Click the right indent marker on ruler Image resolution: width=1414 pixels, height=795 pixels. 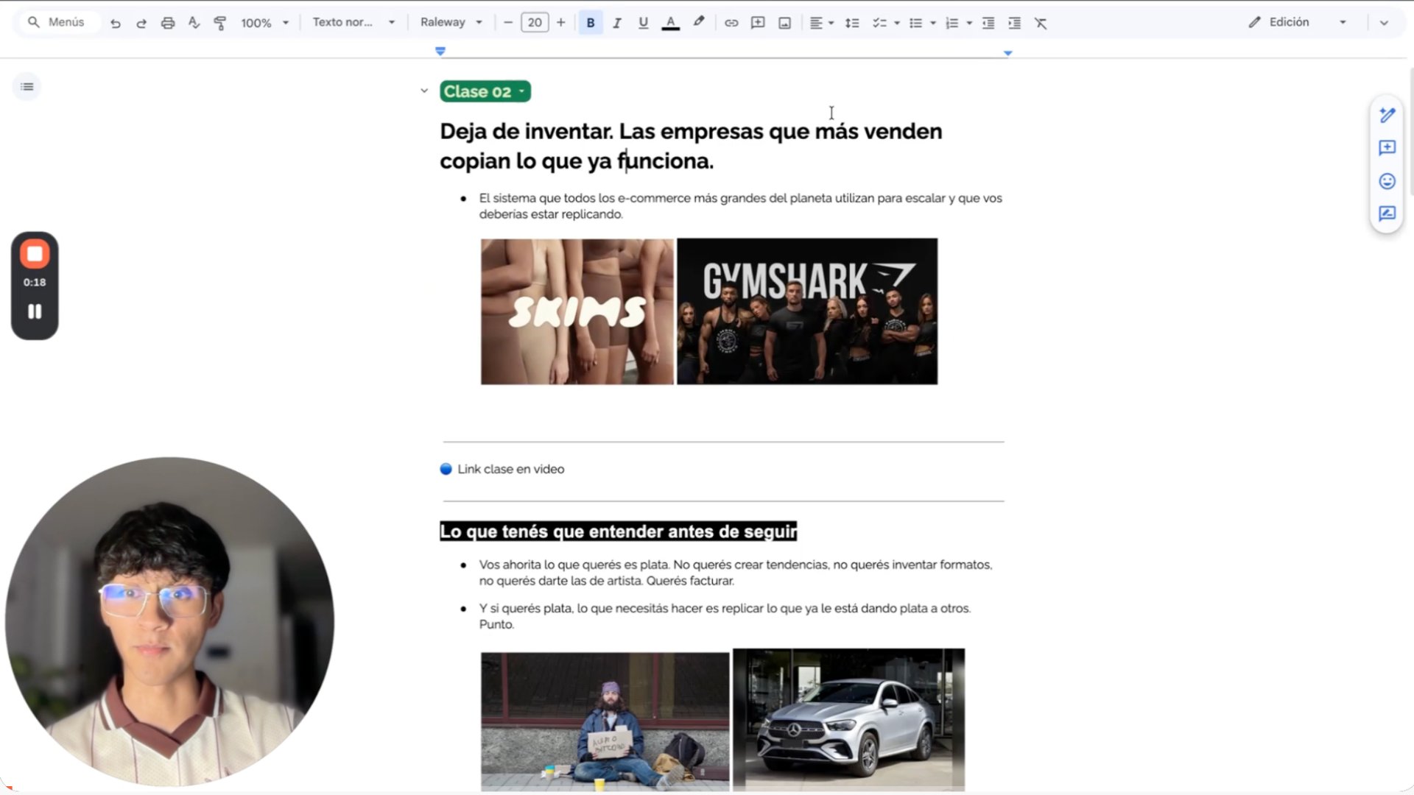point(1008,53)
